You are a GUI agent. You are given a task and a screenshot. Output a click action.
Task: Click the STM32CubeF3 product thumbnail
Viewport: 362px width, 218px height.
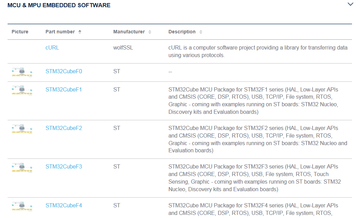coord(22,167)
